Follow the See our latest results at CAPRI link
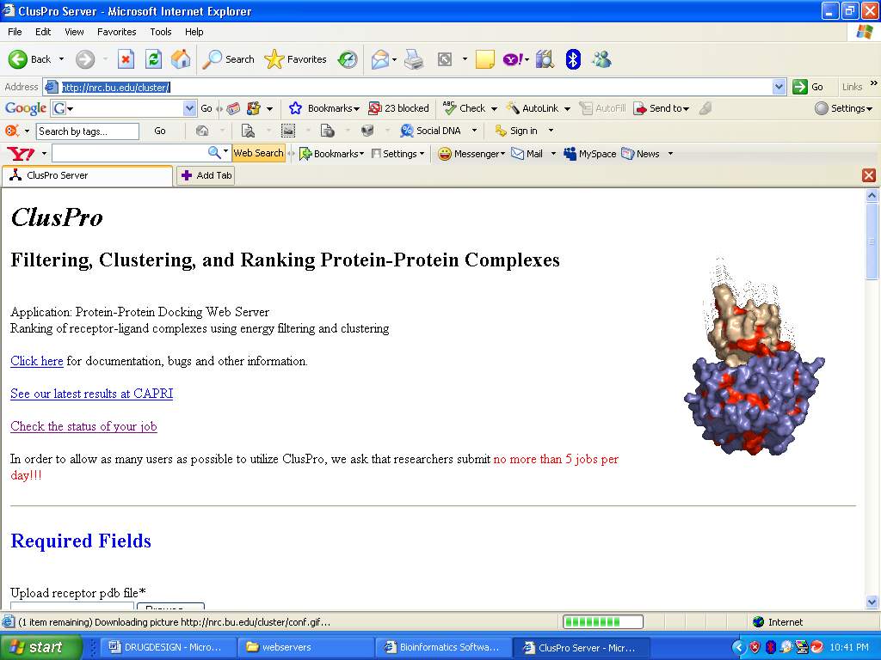The height and width of the screenshot is (660, 881). (91, 394)
